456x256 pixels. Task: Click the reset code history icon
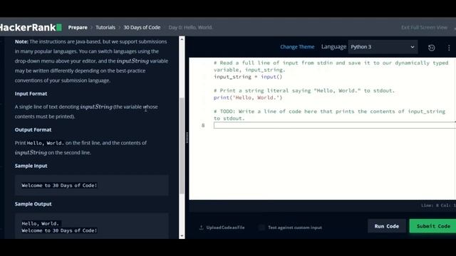[431, 48]
